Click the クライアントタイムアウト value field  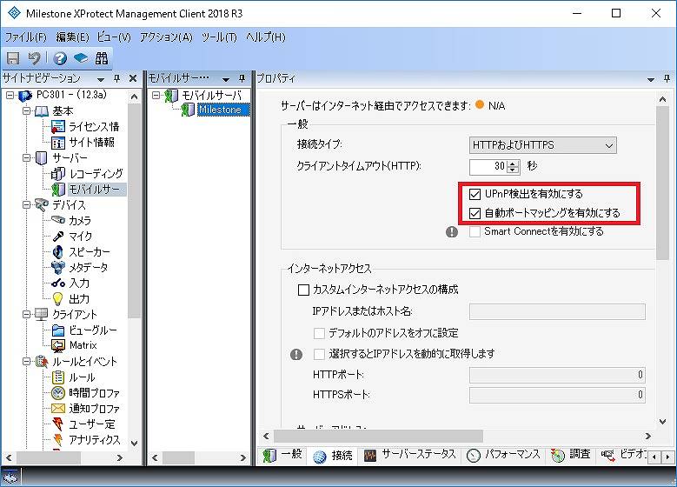489,167
